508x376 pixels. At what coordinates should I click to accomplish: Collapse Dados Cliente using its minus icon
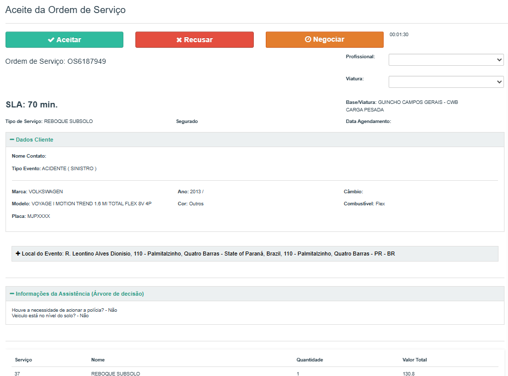coord(12,140)
